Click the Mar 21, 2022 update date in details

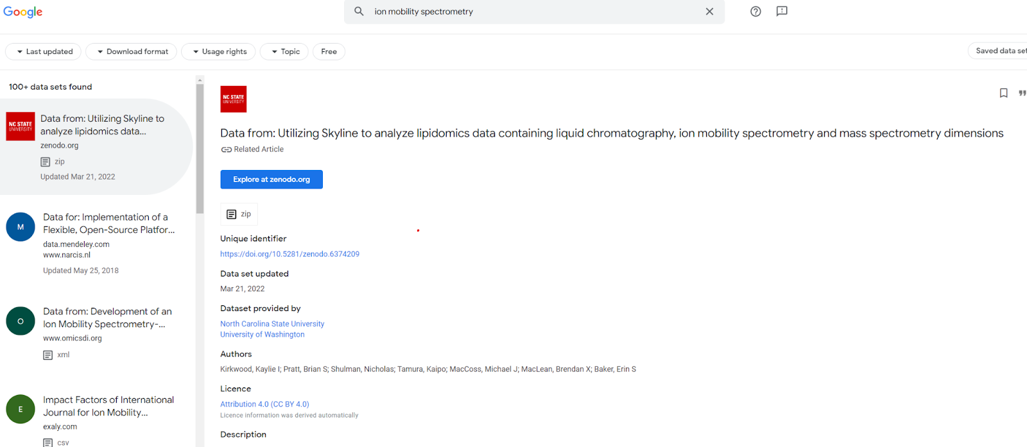243,289
